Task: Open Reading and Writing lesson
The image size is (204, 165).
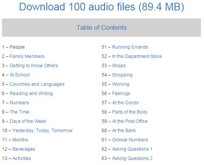Action: (x=31, y=93)
